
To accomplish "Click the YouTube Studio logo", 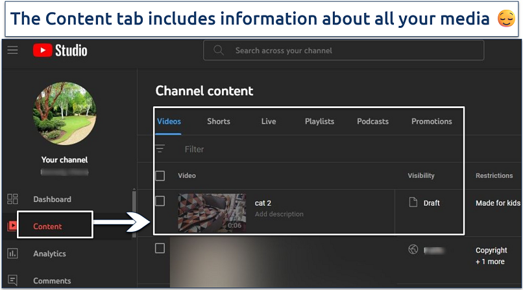I will pyautogui.click(x=60, y=50).
